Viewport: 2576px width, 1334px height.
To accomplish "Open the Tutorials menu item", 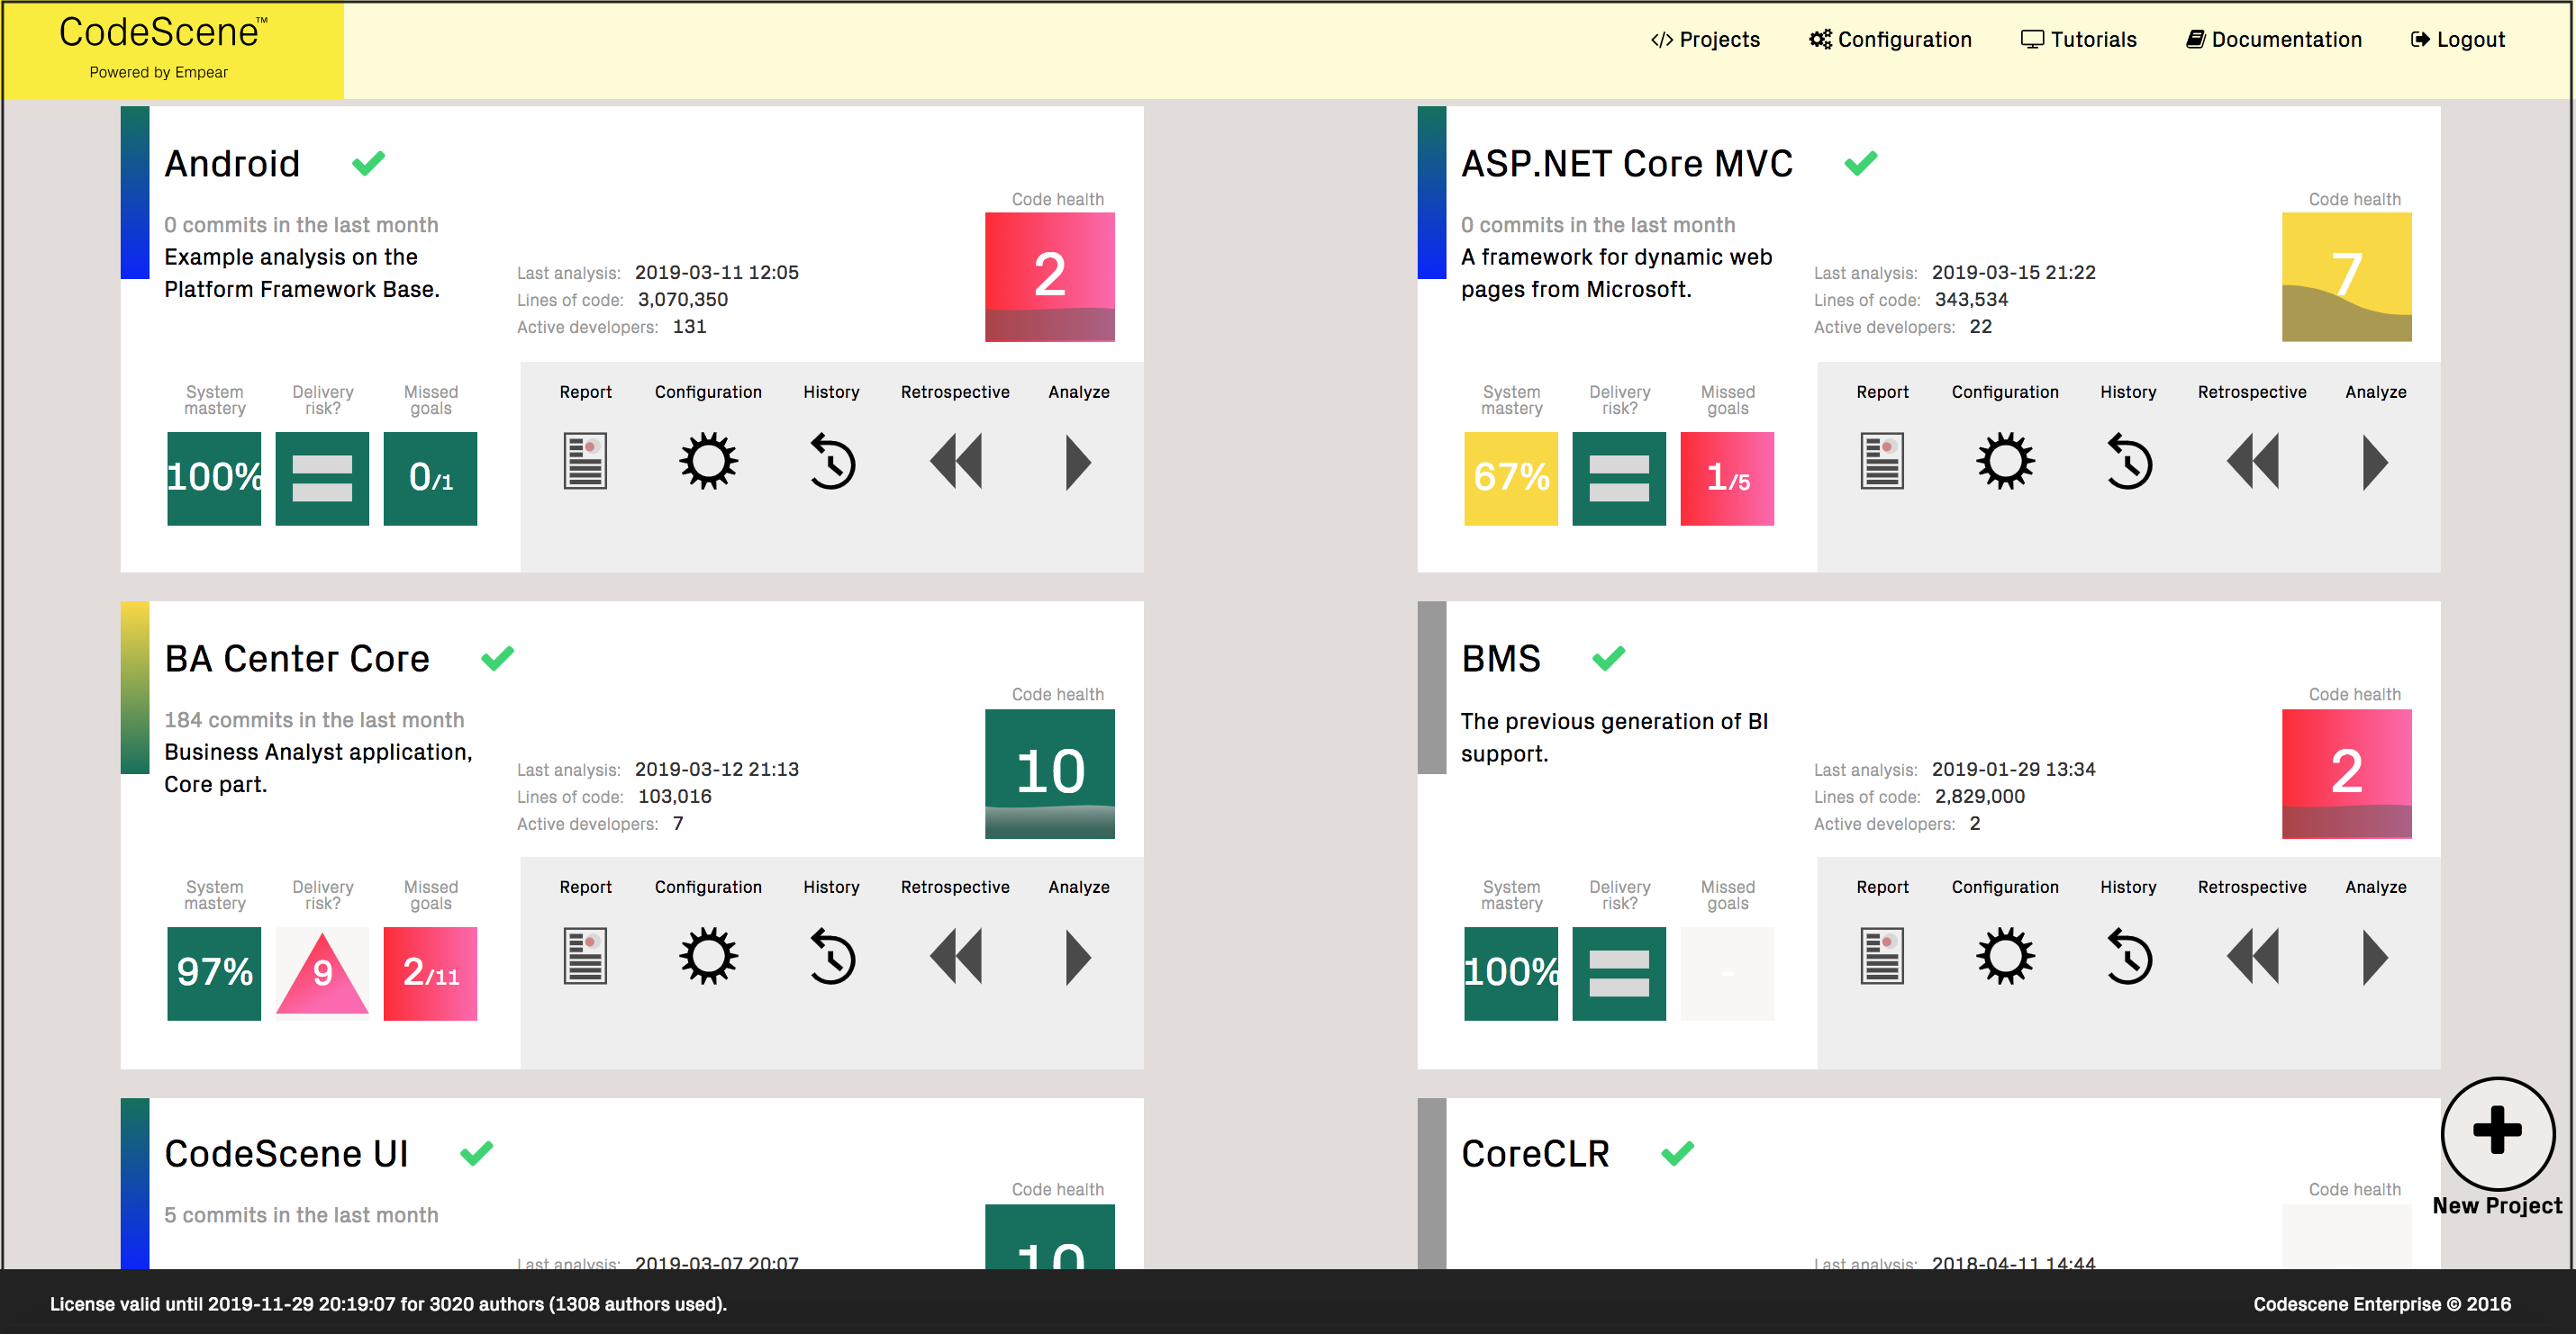I will (x=2079, y=40).
